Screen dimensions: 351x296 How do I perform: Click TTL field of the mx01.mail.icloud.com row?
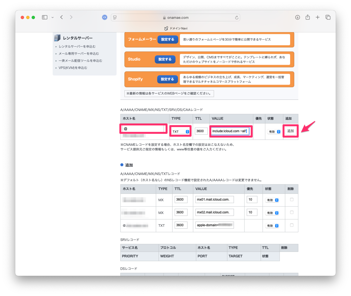pos(181,200)
